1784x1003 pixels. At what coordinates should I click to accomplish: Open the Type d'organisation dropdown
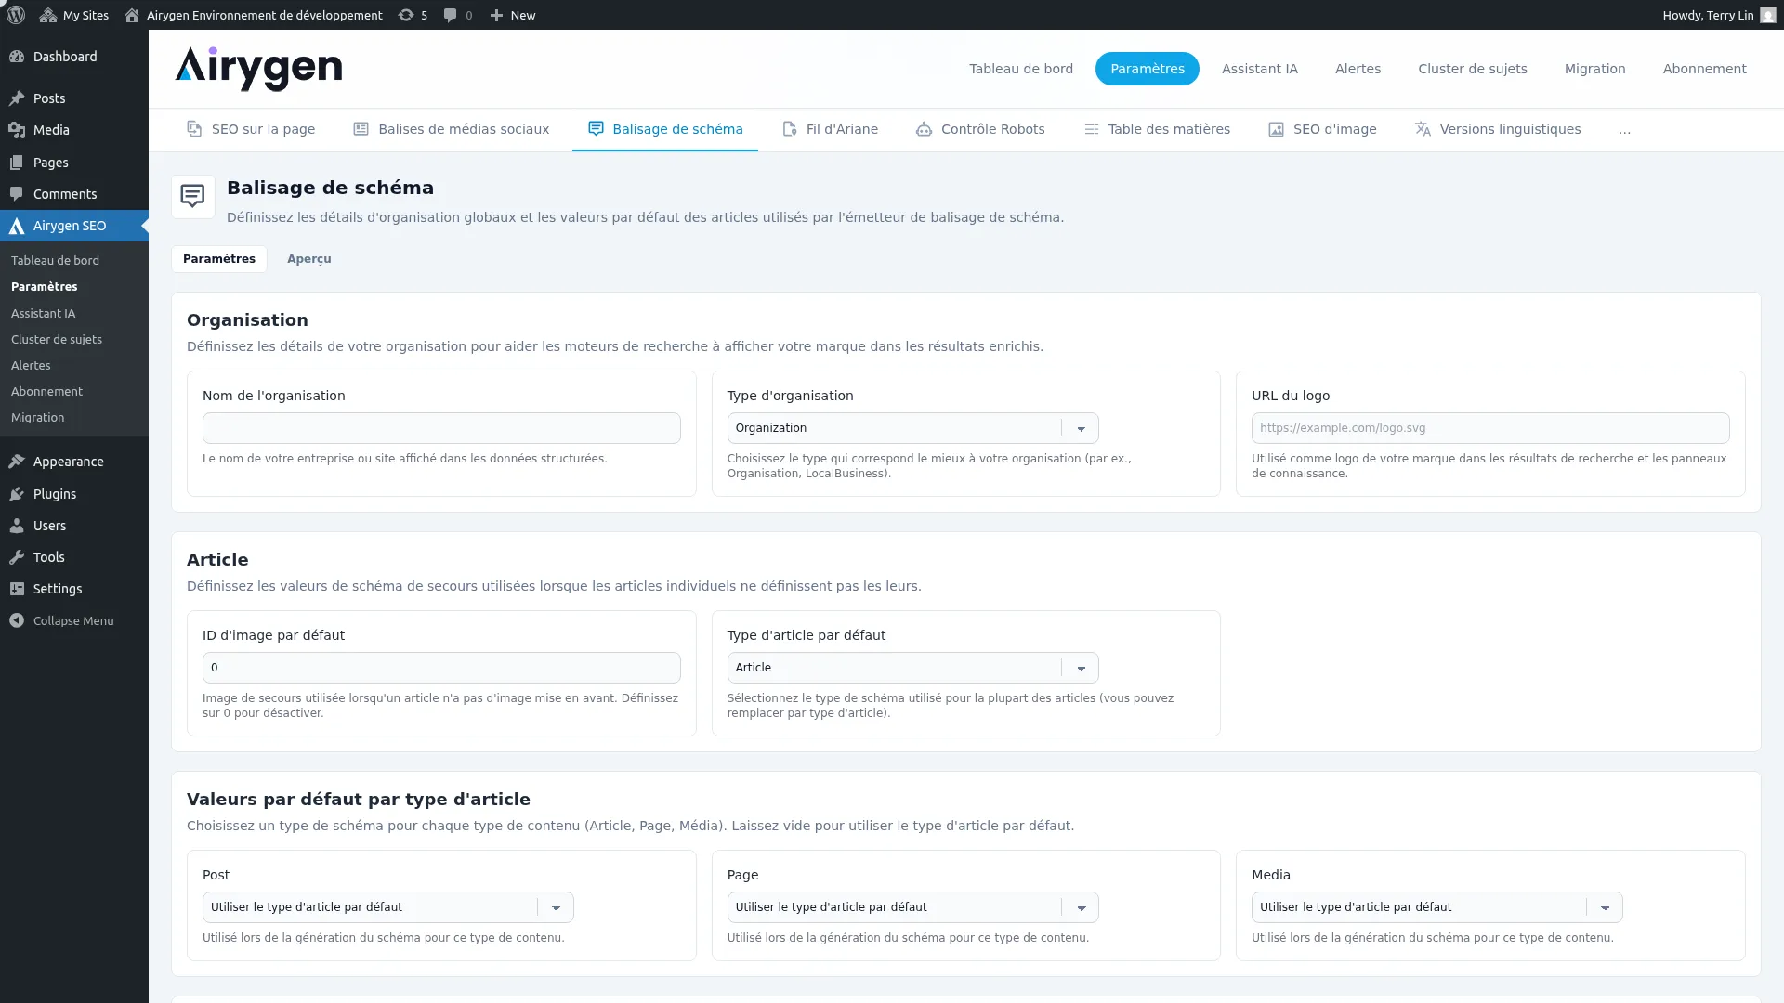click(912, 428)
